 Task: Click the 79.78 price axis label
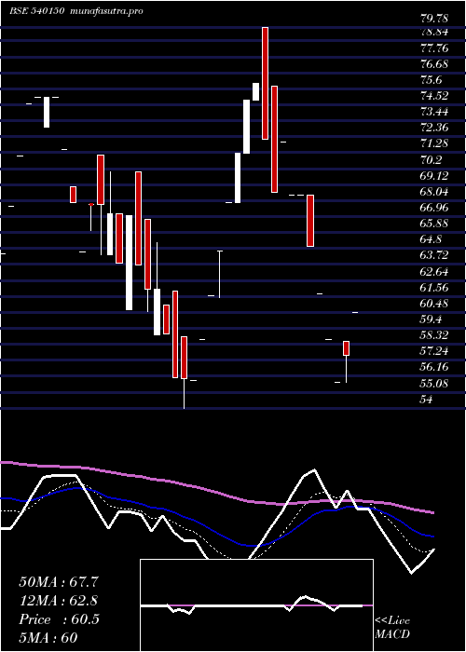pos(434,19)
